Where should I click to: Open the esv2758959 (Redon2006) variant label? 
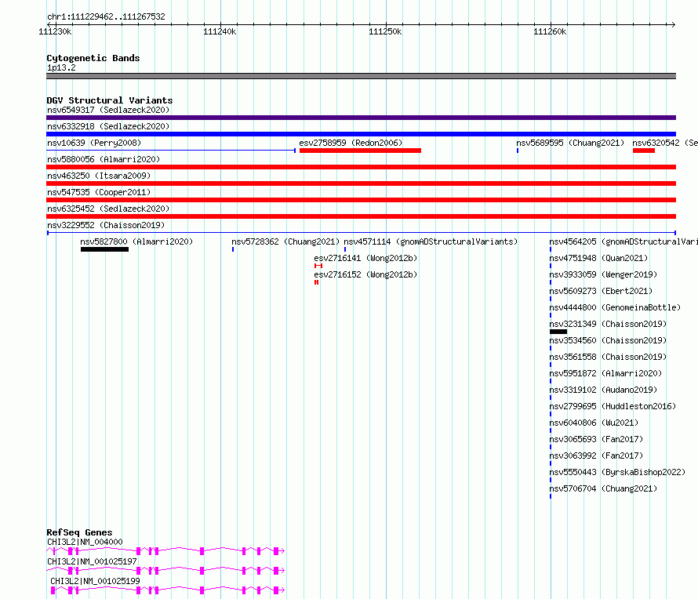[x=351, y=143]
